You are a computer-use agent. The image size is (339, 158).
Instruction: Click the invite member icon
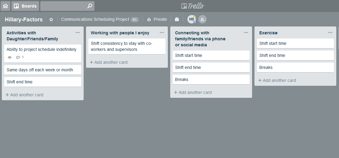(x=202, y=19)
